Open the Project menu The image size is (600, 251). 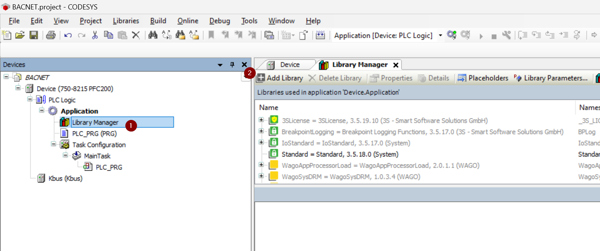(91, 21)
